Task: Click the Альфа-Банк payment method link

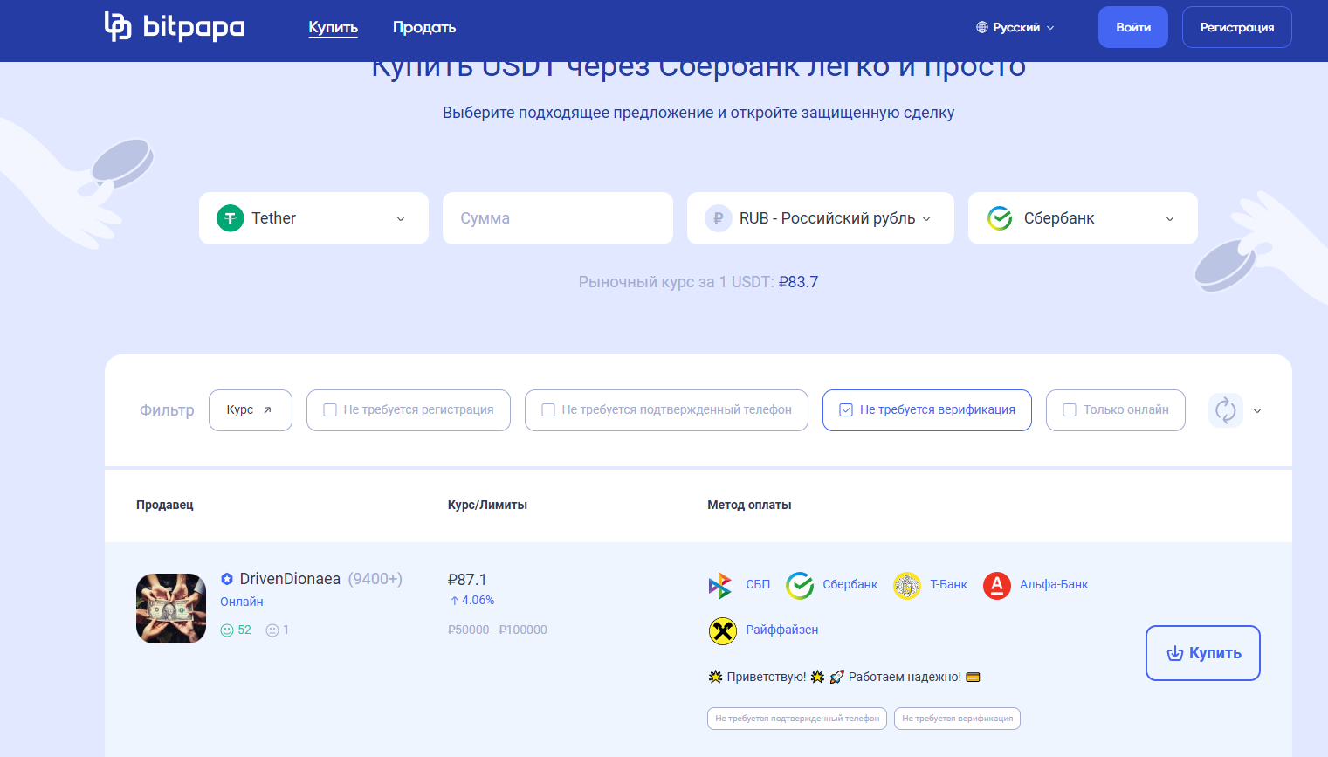Action: (1054, 585)
